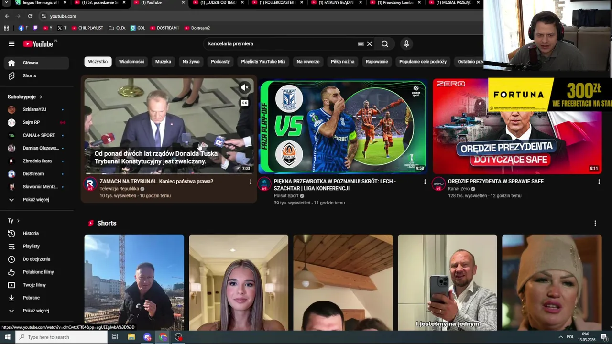
Task: Select the Piłka nożna filter chip
Action: (x=342, y=62)
